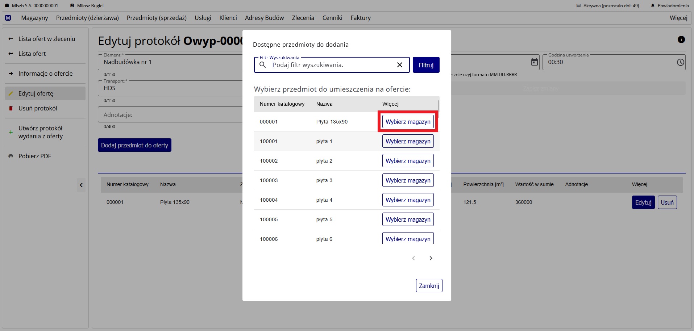Clear the search filter with X icon

(399, 65)
